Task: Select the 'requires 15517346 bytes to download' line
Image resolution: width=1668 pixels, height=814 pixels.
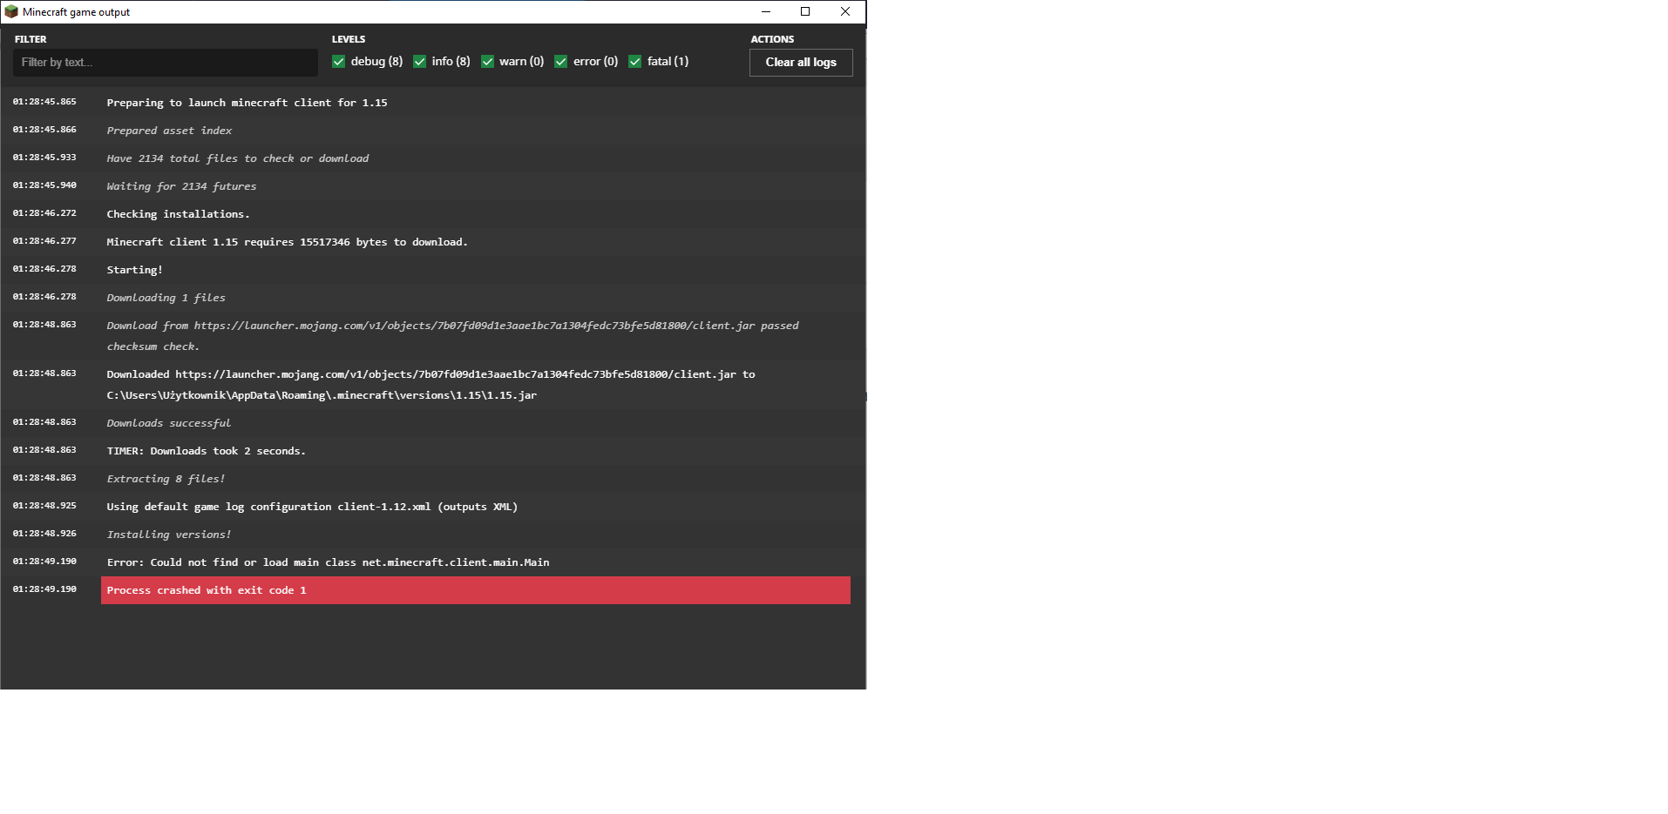Action: pyautogui.click(x=287, y=242)
